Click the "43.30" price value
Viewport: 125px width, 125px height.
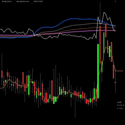pyautogui.click(x=119, y=102)
